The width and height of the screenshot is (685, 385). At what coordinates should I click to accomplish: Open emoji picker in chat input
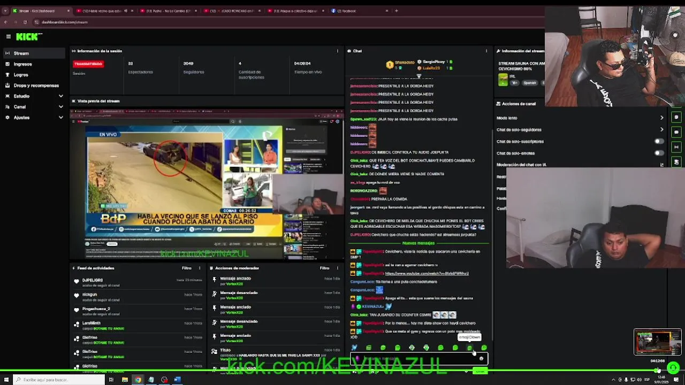(481, 359)
